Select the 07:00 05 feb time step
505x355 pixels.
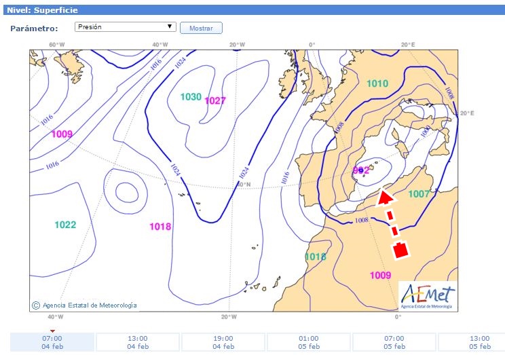[x=394, y=342]
